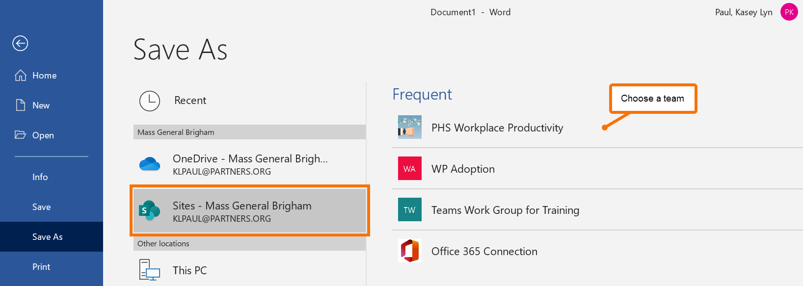Click the Home house icon
Screen dimensions: 803x286
click(x=21, y=75)
